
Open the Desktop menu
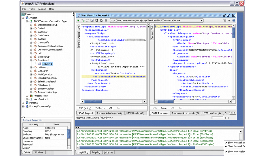pyautogui.click(x=42, y=9)
